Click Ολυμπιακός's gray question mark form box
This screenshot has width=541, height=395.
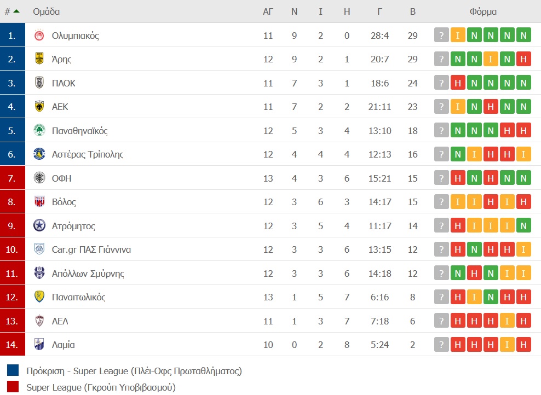point(441,35)
